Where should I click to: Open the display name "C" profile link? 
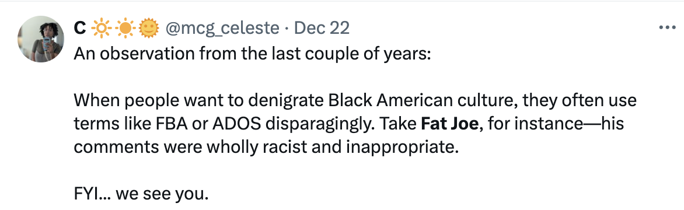click(x=79, y=29)
